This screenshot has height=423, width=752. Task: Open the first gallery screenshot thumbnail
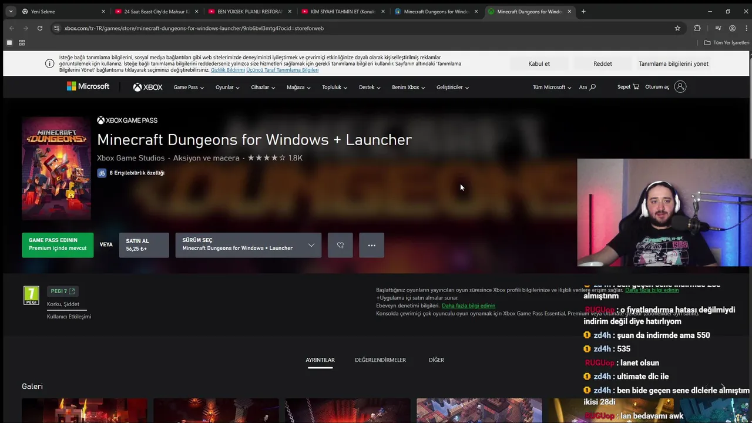85,411
